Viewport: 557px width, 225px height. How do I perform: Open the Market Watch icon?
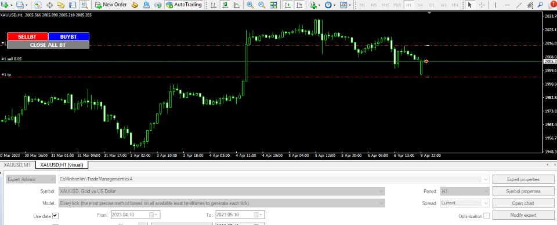(x=38, y=5)
